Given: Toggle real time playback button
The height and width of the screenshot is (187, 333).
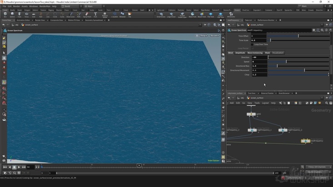Looking at the screenshot, I should (x=19, y=173).
